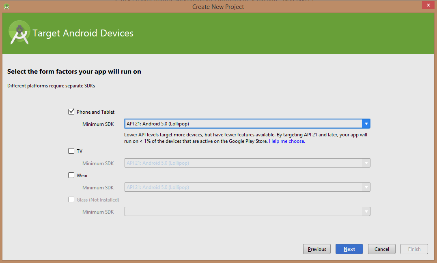Click the disabled Finish button
Image resolution: width=437 pixels, height=263 pixels.
tap(414, 249)
